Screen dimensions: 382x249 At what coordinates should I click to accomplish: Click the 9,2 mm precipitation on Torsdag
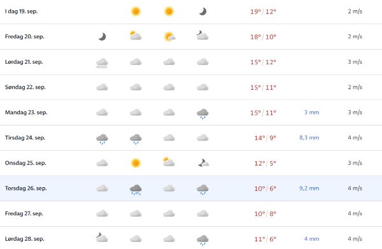[x=309, y=189]
